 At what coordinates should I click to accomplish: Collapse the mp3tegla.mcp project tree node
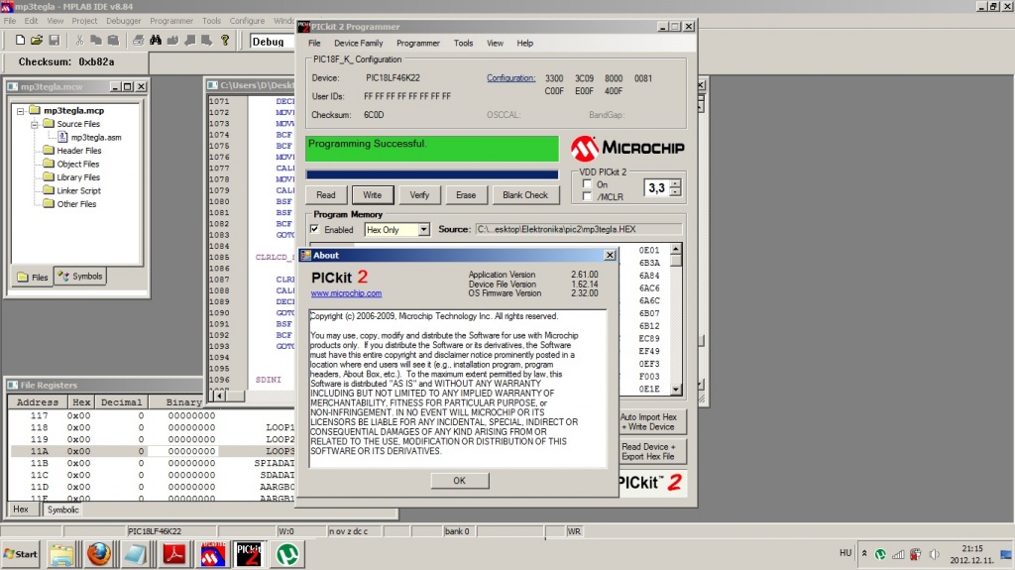pos(21,111)
